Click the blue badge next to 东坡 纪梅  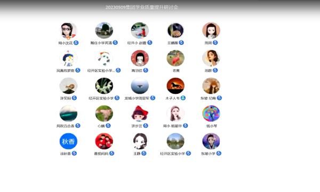pyautogui.click(x=219, y=98)
